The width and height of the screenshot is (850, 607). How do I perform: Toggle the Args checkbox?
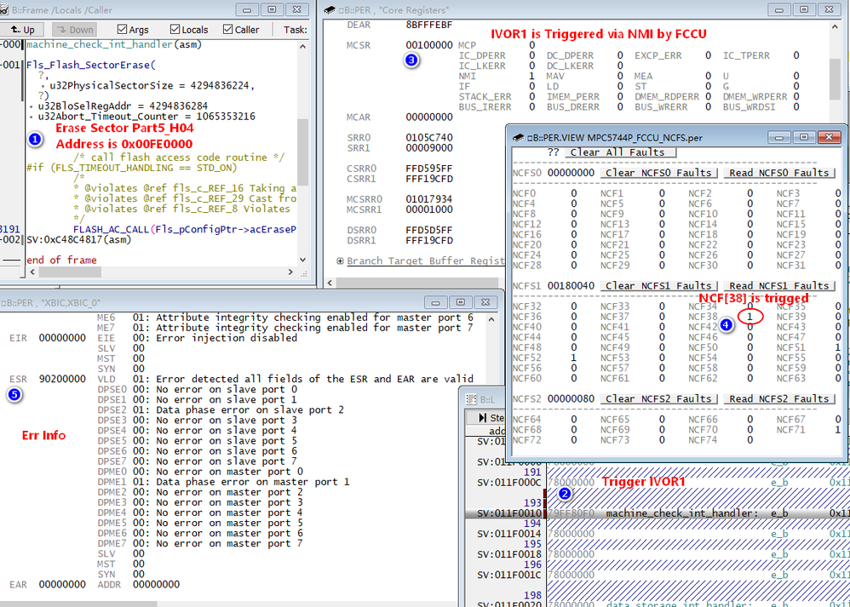[133, 30]
